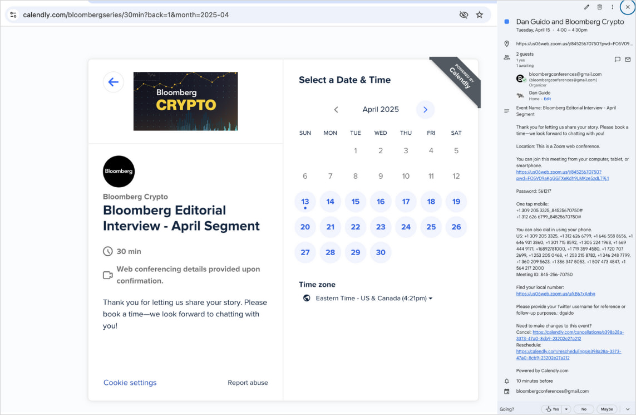Click the Report abuse link
Screen dimensions: 636x415
(x=248, y=383)
